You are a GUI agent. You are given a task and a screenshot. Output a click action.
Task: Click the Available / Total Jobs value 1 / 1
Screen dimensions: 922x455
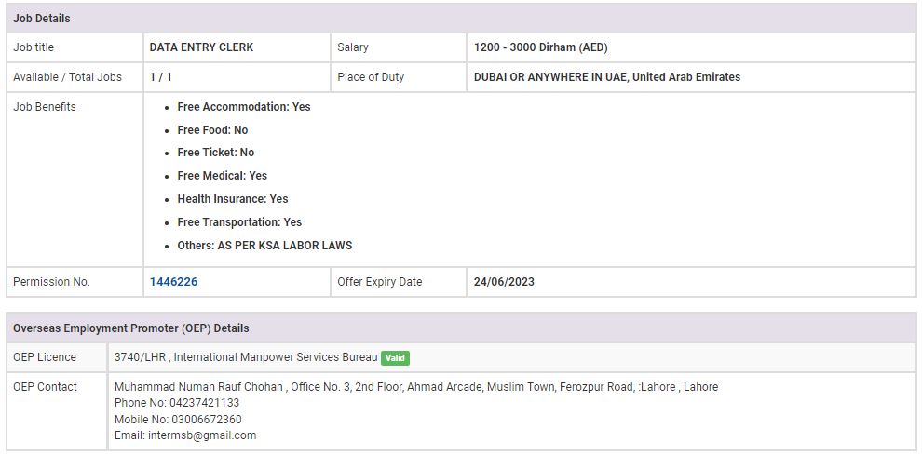(161, 77)
